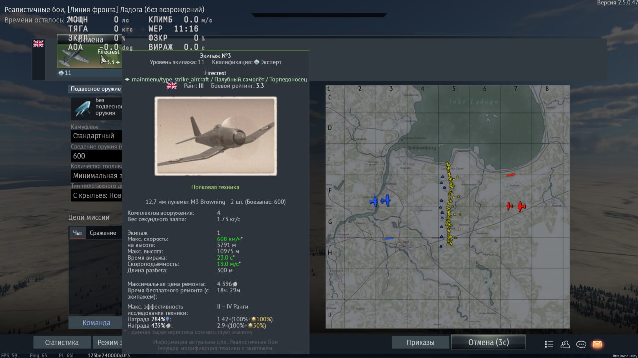
Task: Click the Режим button in the bottom bar
Action: pyautogui.click(x=108, y=343)
